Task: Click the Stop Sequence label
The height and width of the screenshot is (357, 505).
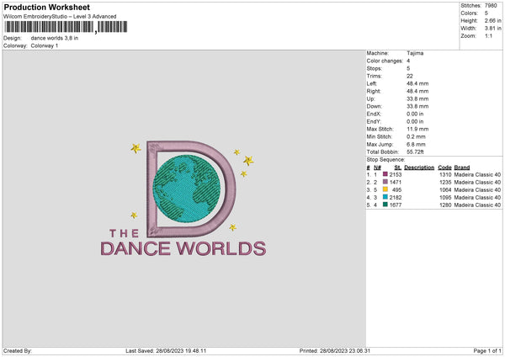Action: click(x=385, y=158)
